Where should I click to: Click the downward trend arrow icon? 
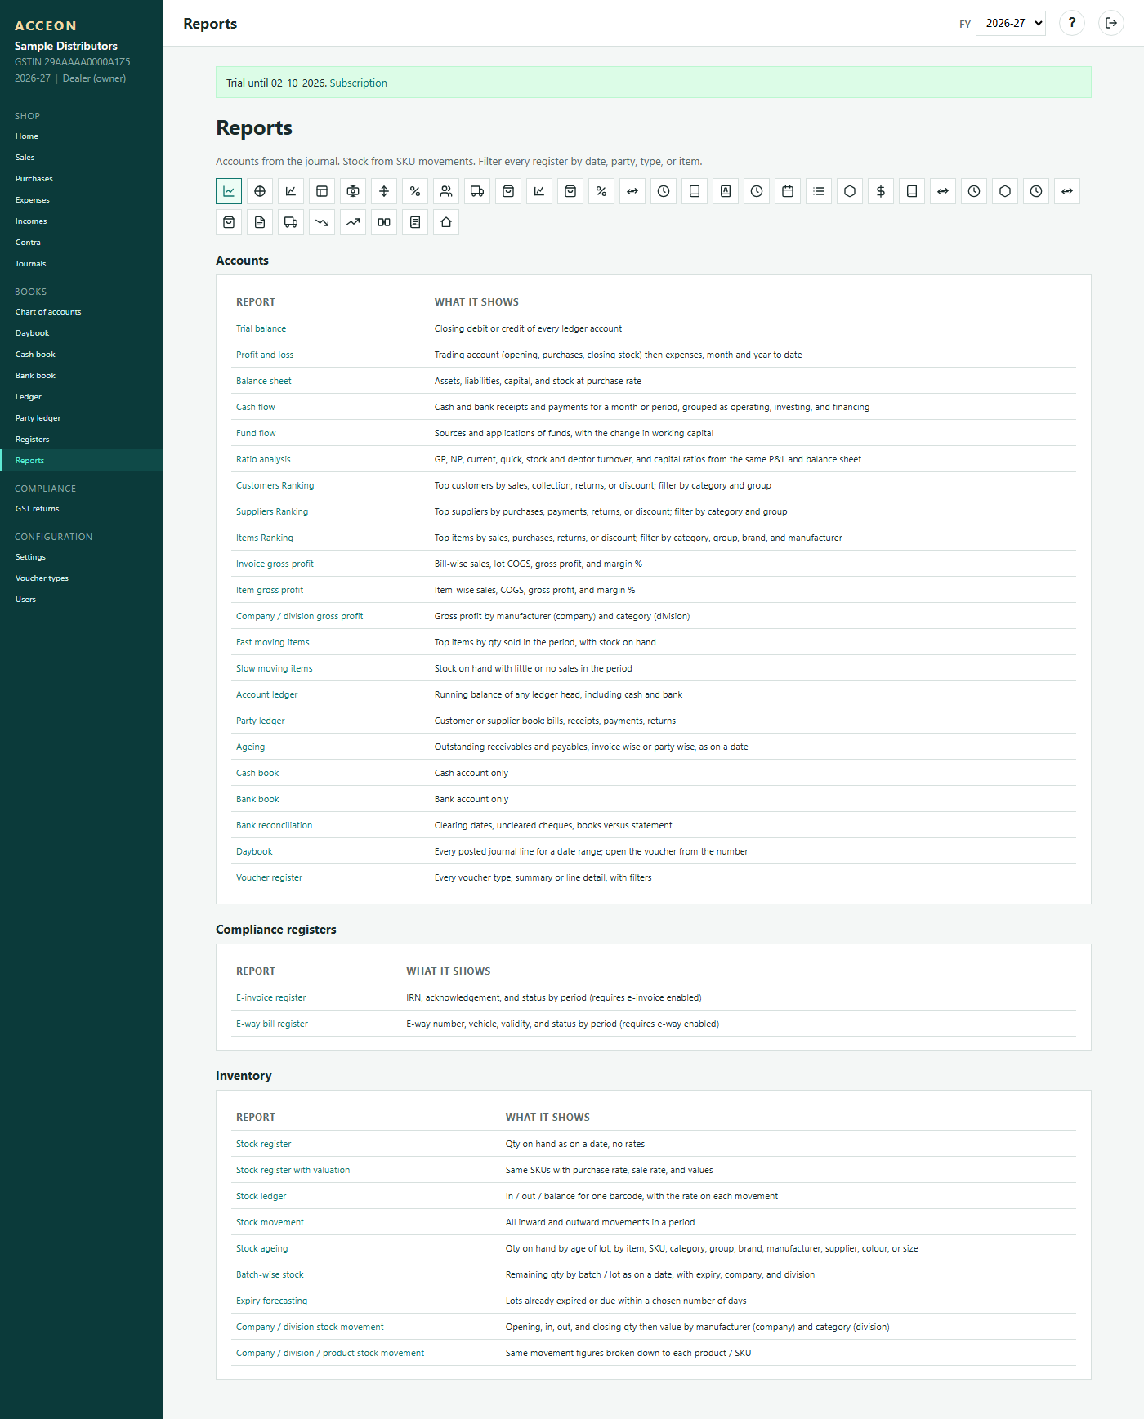pos(322,222)
